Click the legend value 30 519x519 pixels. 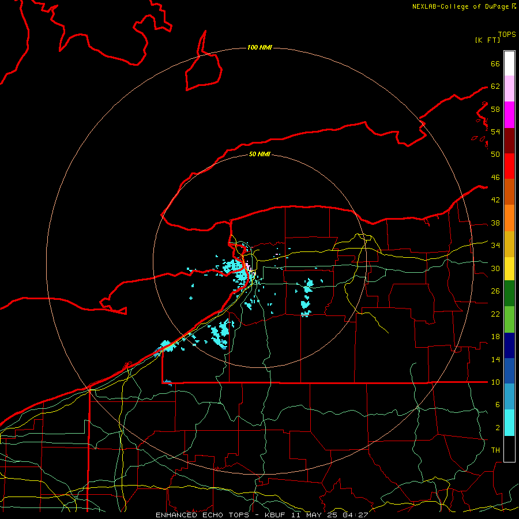(495, 268)
